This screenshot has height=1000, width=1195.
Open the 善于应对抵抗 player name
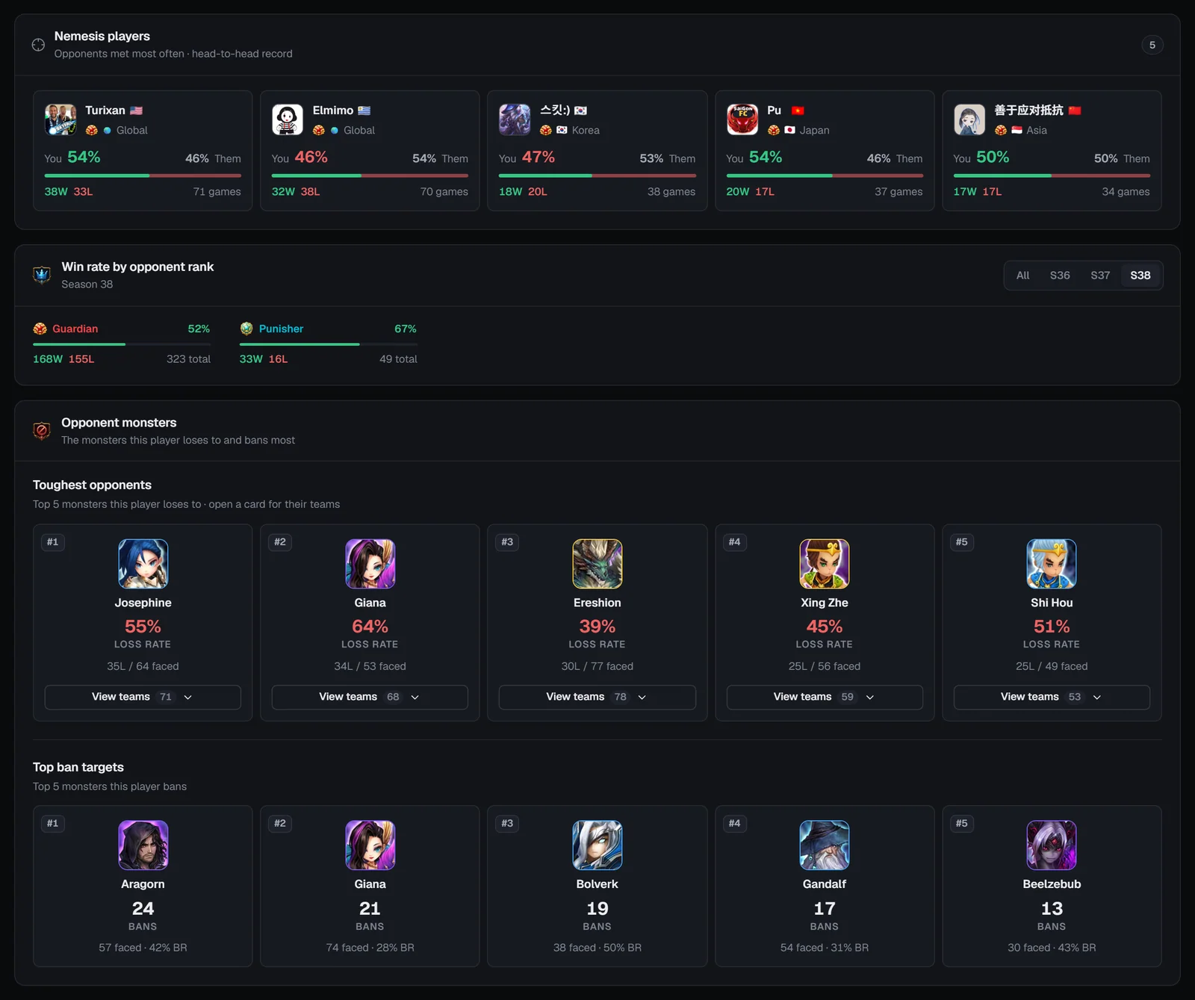[1028, 111]
